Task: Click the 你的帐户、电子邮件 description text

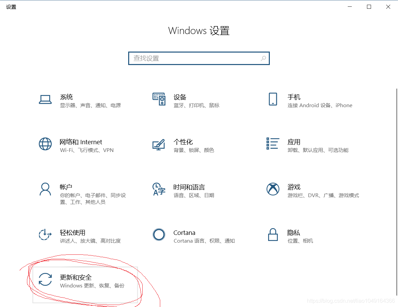Action: (93, 198)
